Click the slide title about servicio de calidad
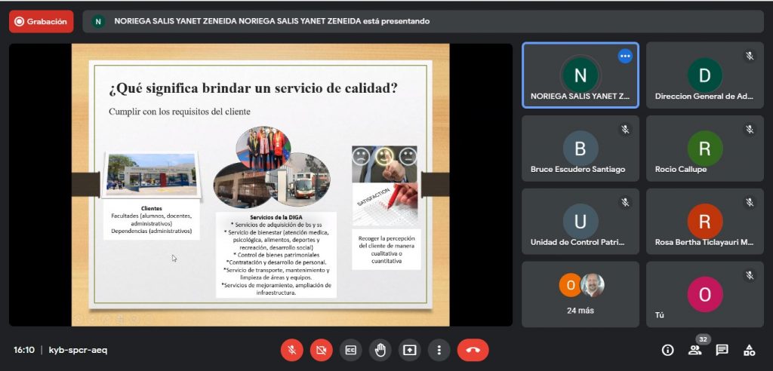The image size is (773, 371). point(254,89)
